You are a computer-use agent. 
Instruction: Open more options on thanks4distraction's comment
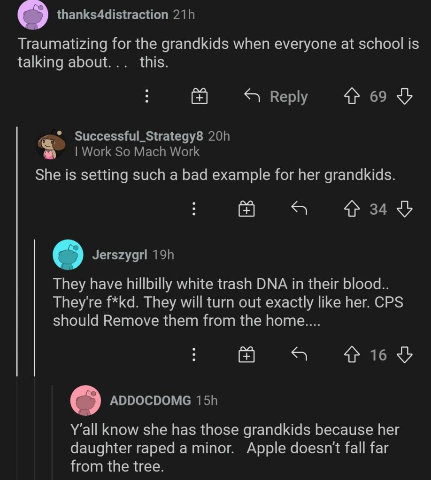coord(147,97)
